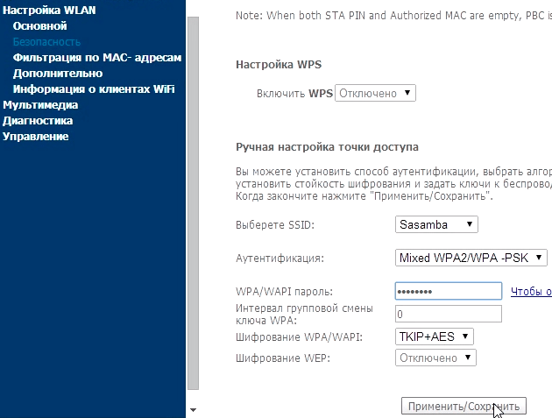The height and width of the screenshot is (418, 552).
Task: Select the Безопасность menu item
Action: tap(46, 42)
